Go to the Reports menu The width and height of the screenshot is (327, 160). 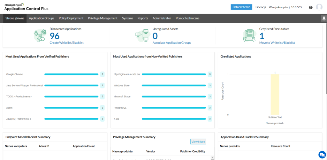[x=143, y=19]
